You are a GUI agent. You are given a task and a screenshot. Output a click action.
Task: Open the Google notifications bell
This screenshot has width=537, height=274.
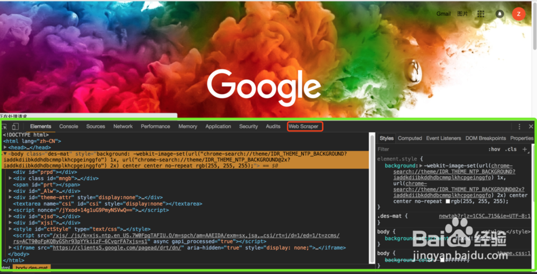coord(500,14)
